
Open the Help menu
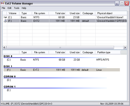24,8
